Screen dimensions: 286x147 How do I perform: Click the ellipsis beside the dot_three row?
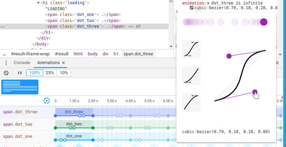2,26
